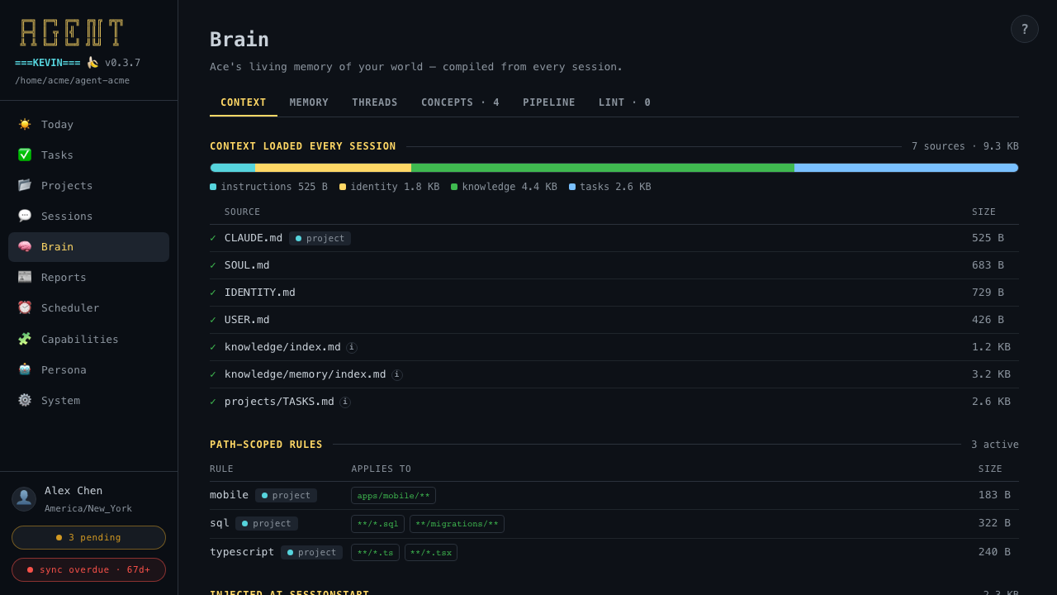Screen dimensions: 1057x595
Task: Go to the Pipeline tab
Action: click(549, 102)
